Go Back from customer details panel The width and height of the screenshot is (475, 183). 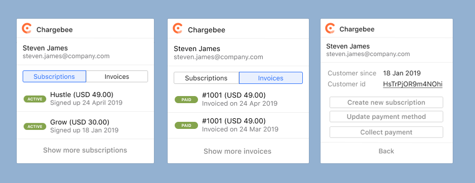click(x=386, y=151)
